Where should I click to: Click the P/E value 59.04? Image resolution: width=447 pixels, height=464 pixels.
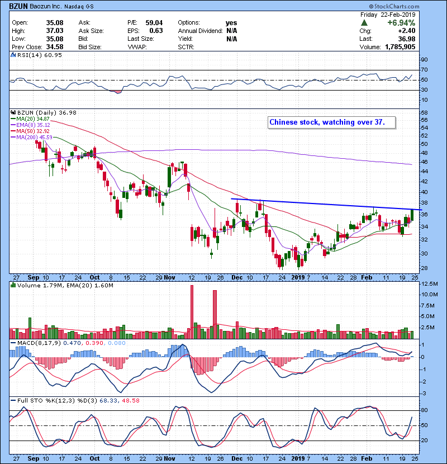tap(154, 23)
